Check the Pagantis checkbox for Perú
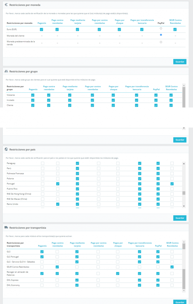The height and width of the screenshot is (304, 193). pyautogui.click(x=43, y=169)
